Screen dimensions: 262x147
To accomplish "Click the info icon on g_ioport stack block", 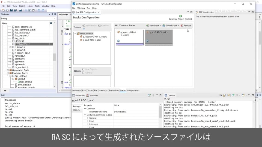I will click(118, 41).
